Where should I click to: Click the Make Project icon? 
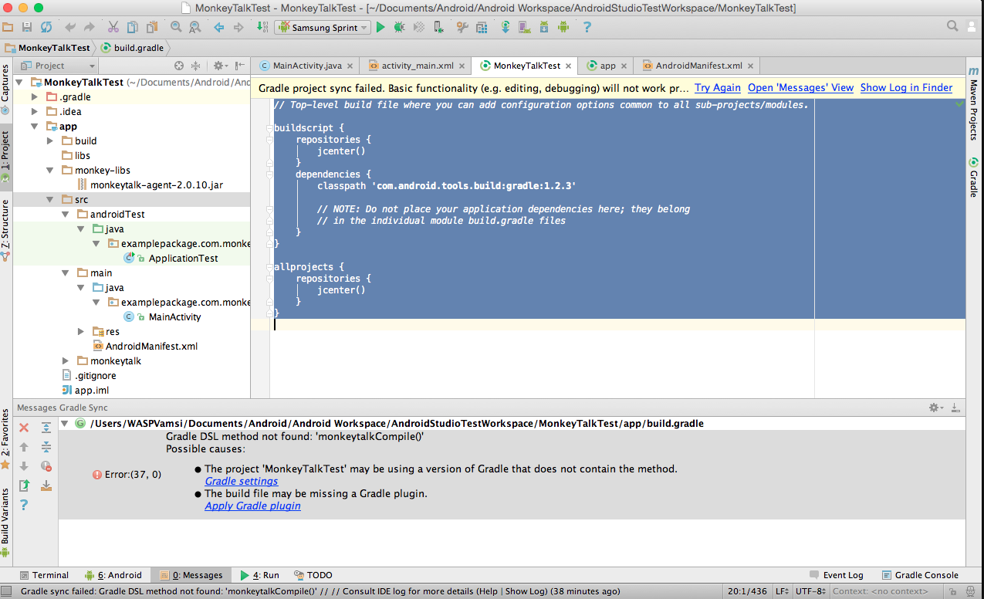click(262, 27)
